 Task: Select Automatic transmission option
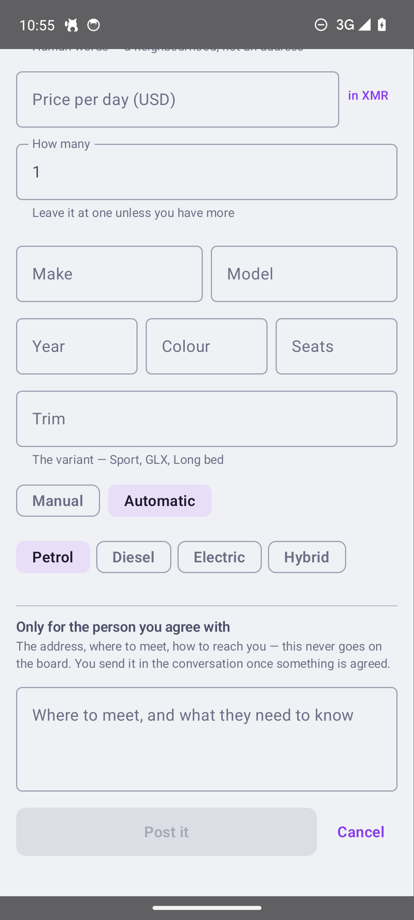point(160,501)
